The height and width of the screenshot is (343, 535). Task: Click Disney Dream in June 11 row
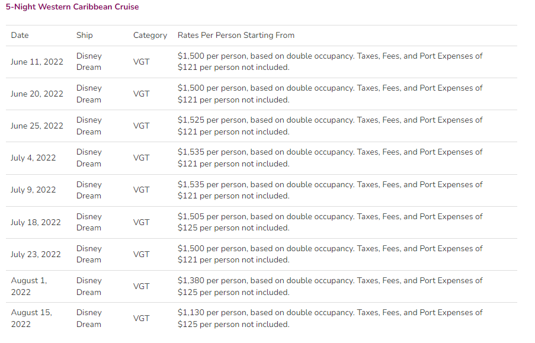(x=89, y=62)
